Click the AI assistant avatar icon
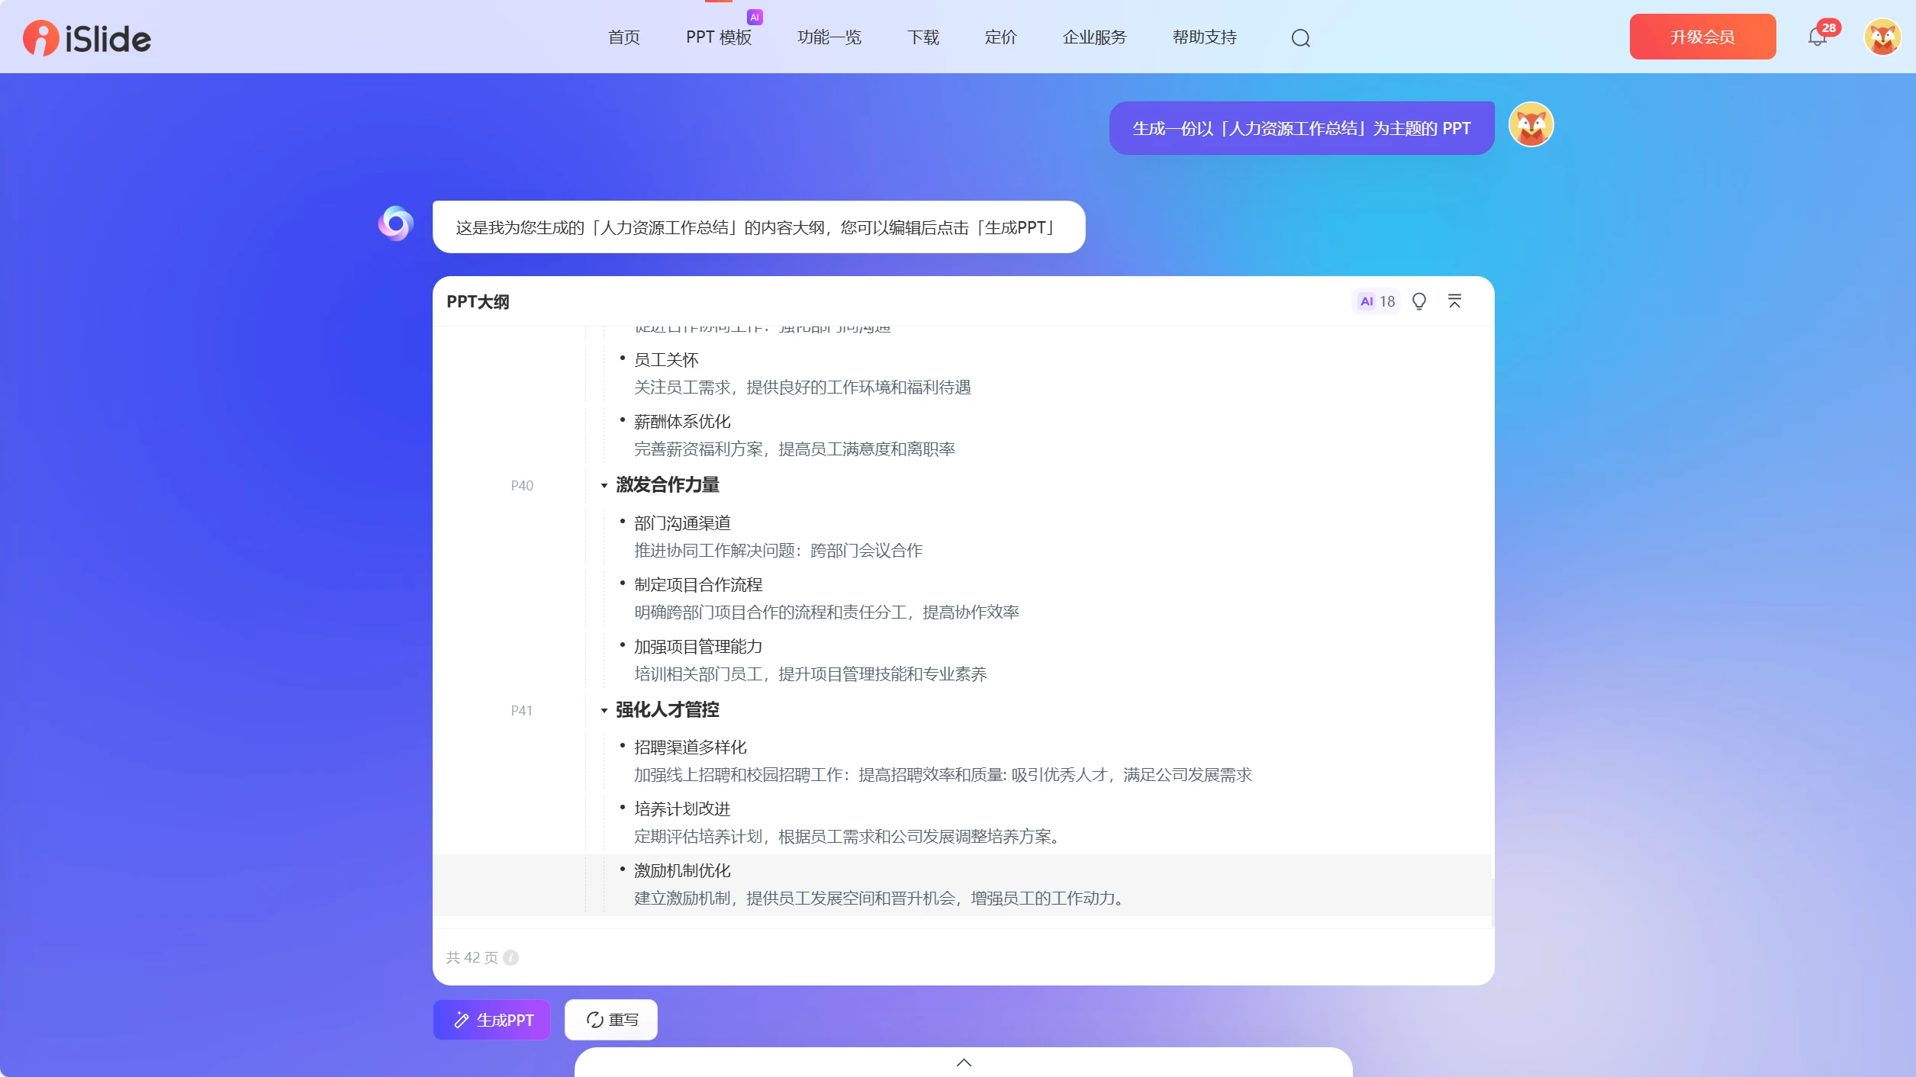 tap(396, 224)
